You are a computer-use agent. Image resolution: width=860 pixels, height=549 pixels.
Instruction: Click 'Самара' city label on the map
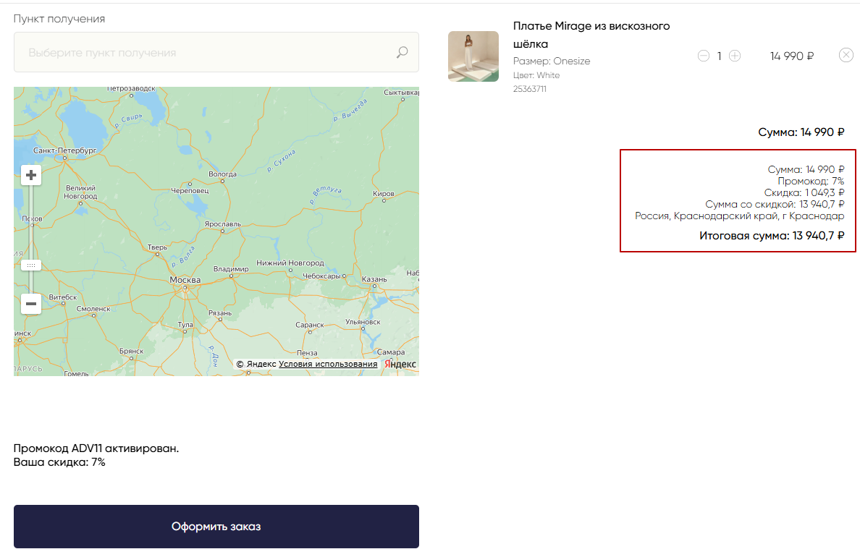pos(391,352)
